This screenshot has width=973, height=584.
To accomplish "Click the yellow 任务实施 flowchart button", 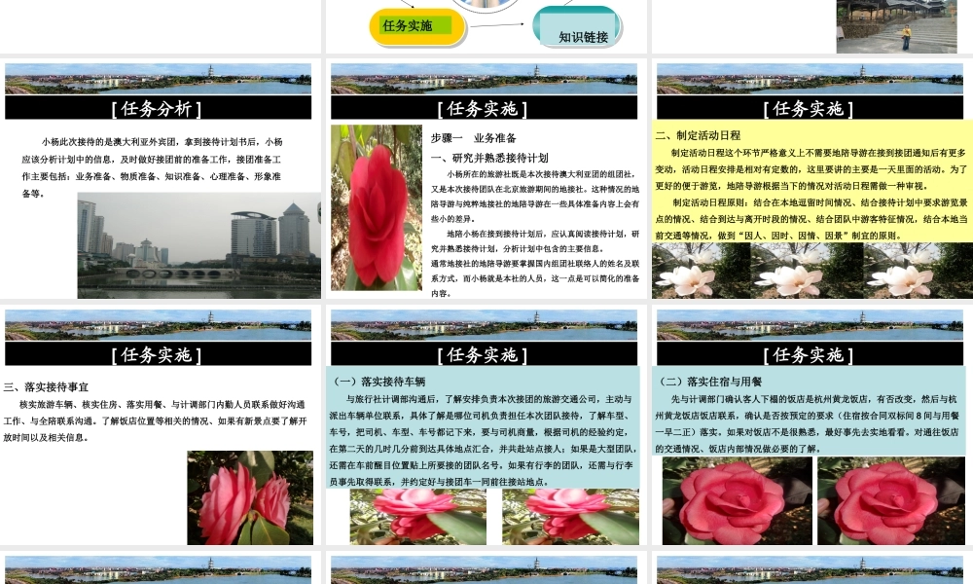I will click(x=416, y=27).
